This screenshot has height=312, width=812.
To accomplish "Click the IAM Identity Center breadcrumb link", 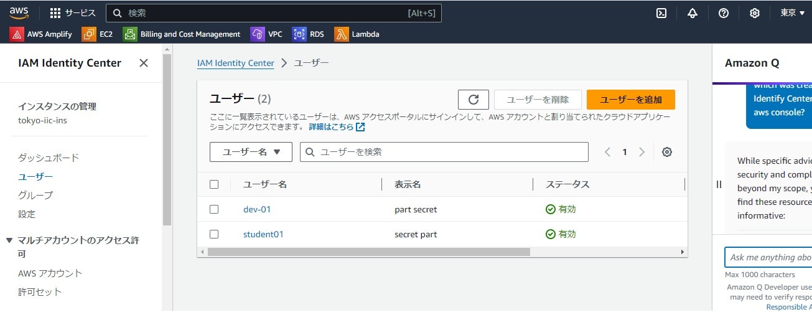I will (x=236, y=63).
